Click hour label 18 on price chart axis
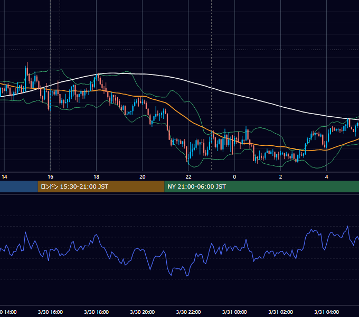The image size is (359, 317). [x=97, y=177]
